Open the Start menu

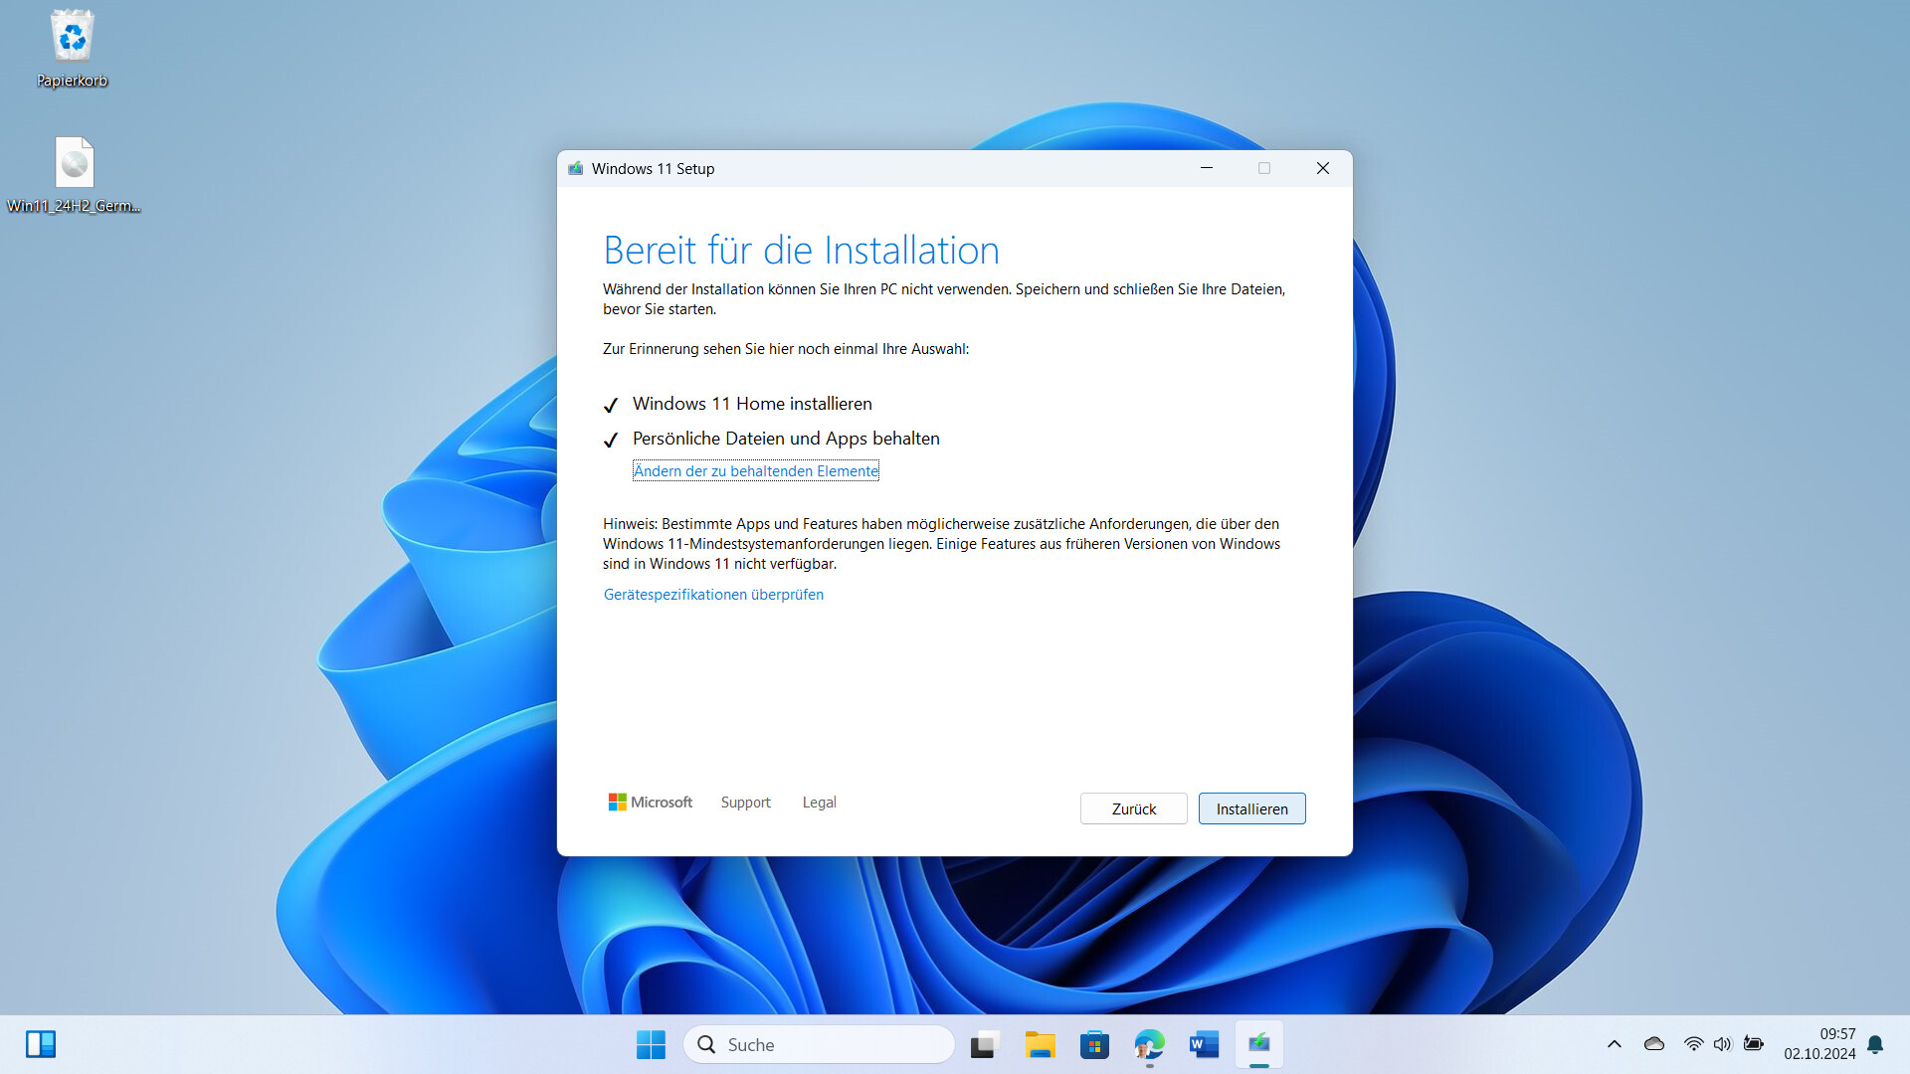[651, 1044]
